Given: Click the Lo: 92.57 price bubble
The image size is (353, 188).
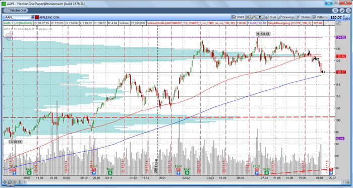Looking at the screenshot, I should click(x=16, y=142).
